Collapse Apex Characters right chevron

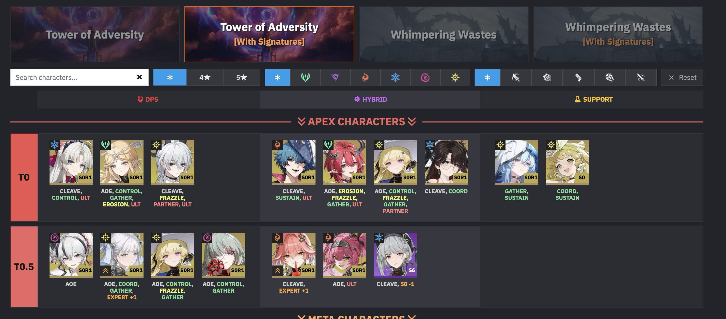click(412, 122)
